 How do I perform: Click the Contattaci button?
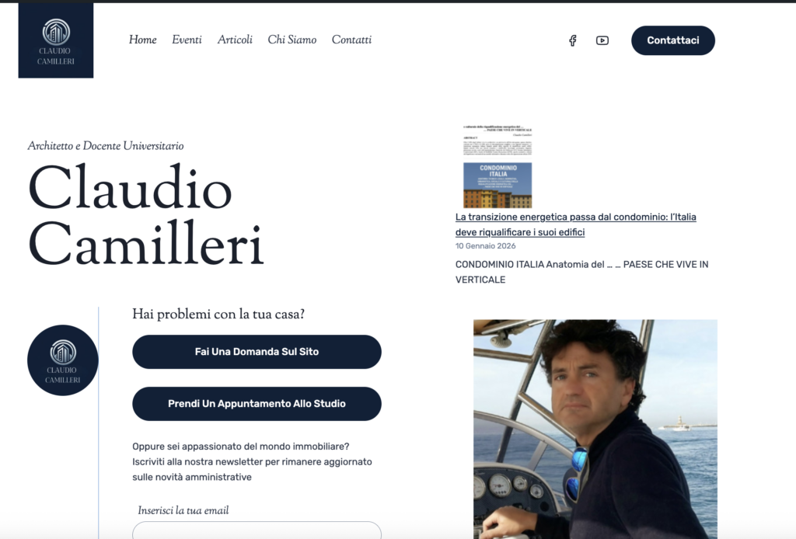click(672, 40)
